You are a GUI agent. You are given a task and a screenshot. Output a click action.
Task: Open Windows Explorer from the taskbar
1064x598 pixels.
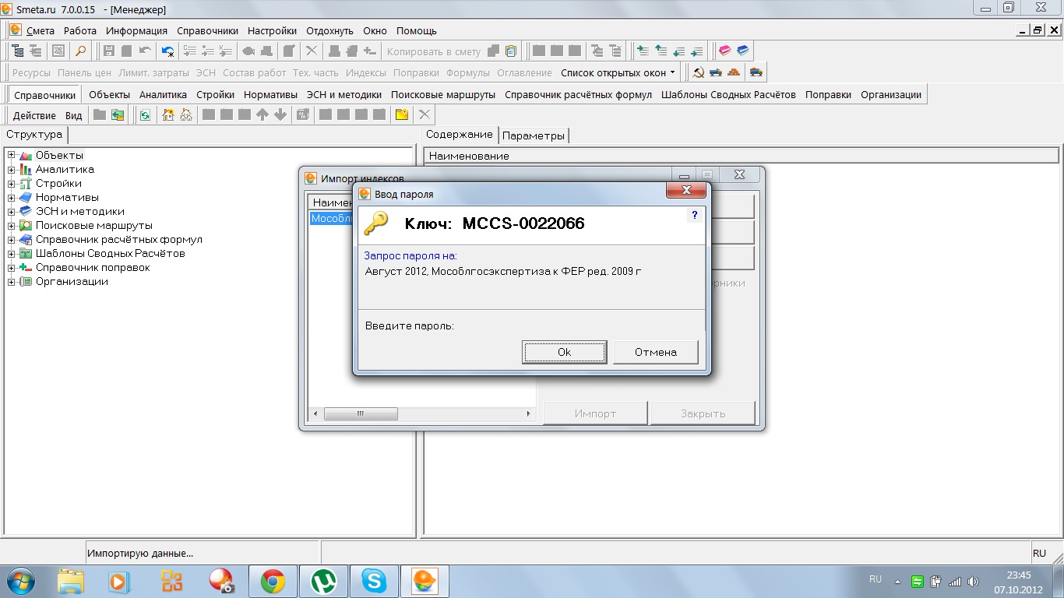[x=71, y=581]
